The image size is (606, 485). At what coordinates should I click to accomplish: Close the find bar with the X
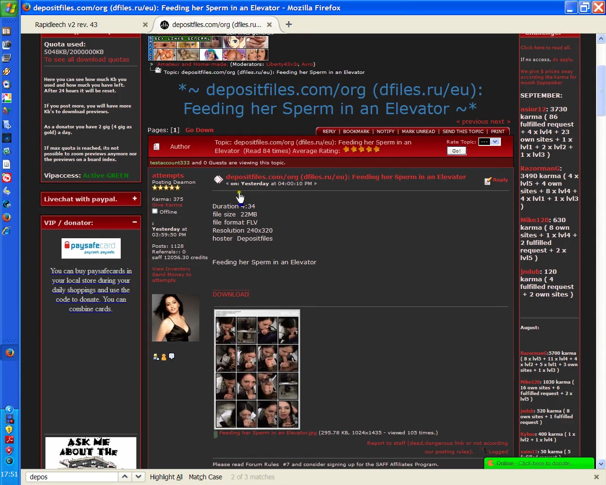[x=596, y=477]
